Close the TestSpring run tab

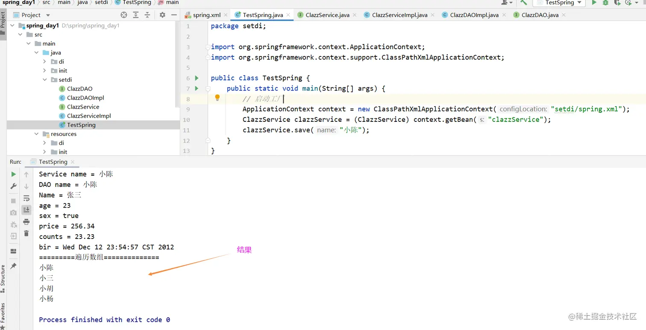click(x=73, y=162)
